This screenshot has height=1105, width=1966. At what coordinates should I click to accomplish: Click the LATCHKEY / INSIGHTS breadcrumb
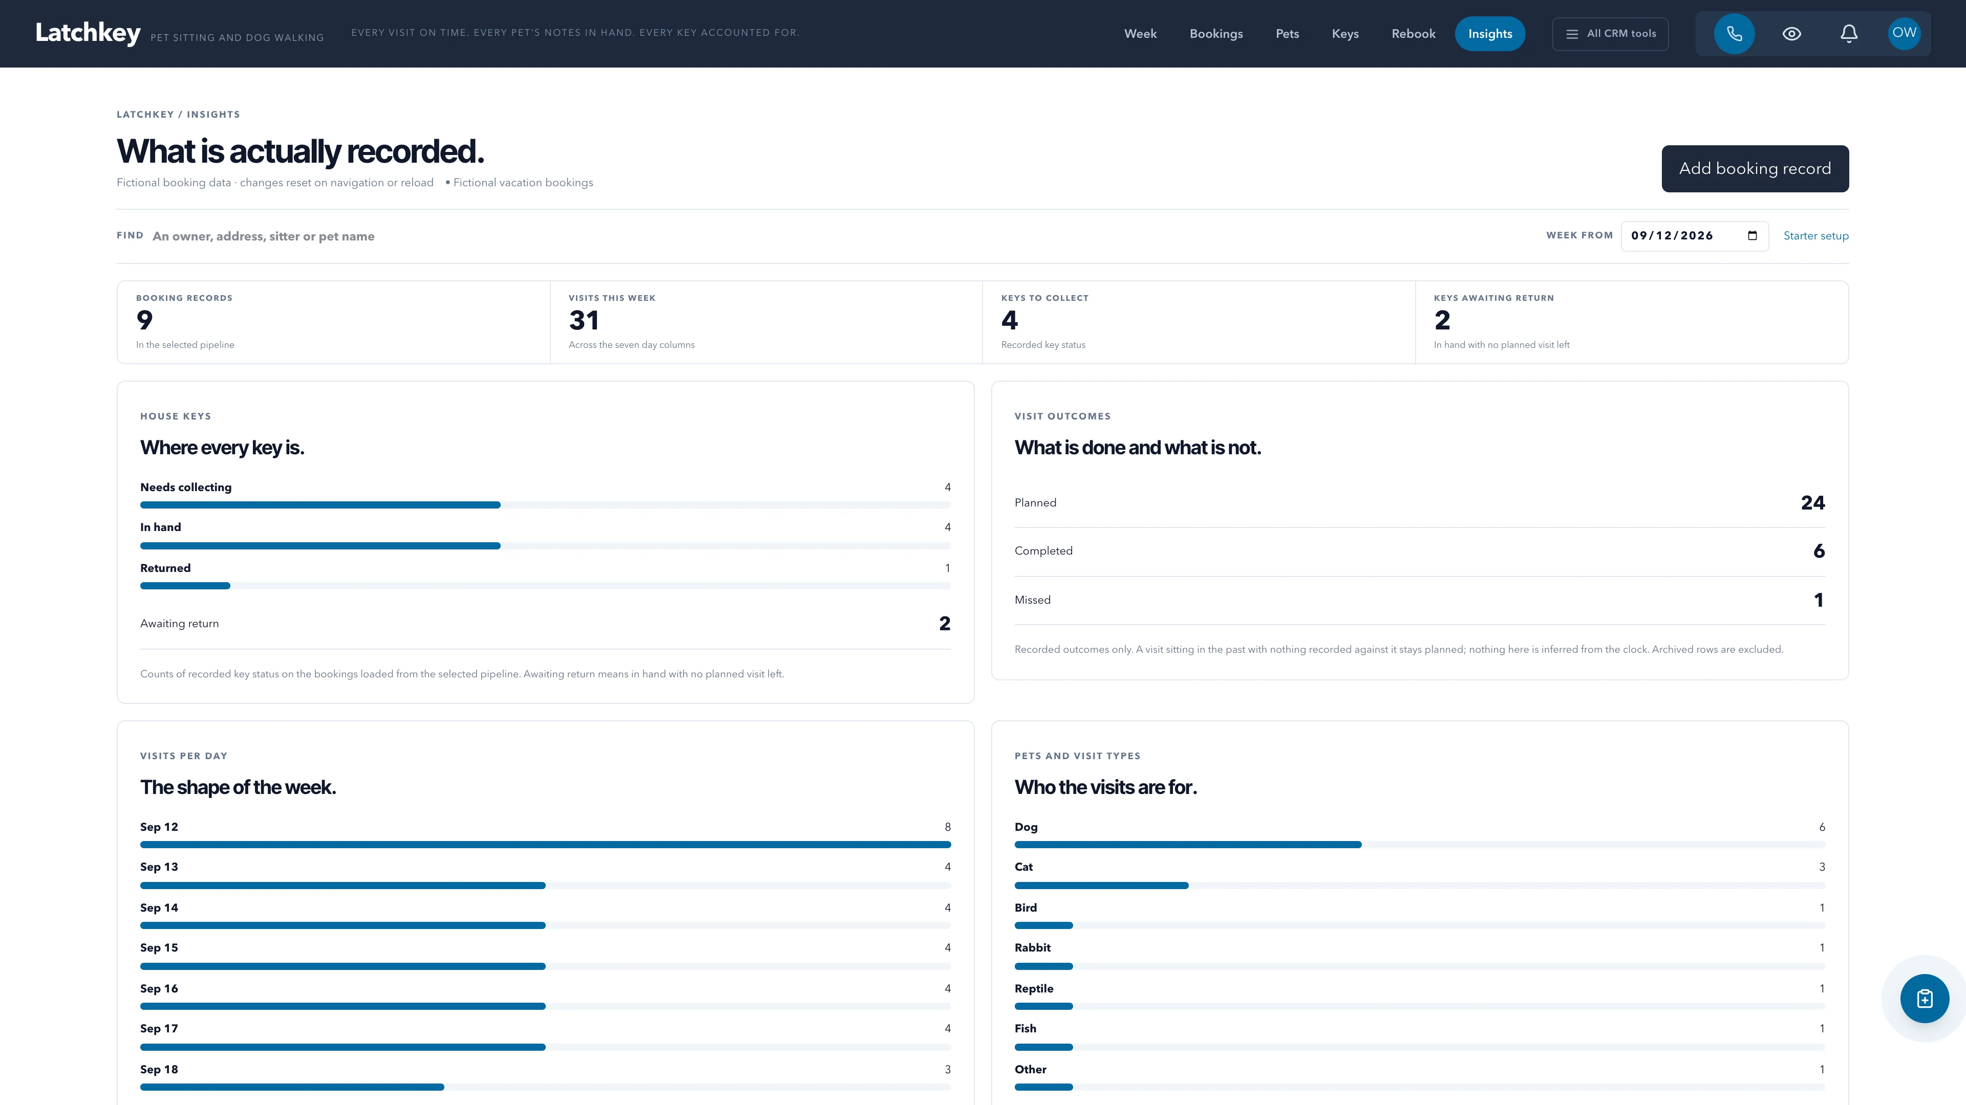[178, 115]
